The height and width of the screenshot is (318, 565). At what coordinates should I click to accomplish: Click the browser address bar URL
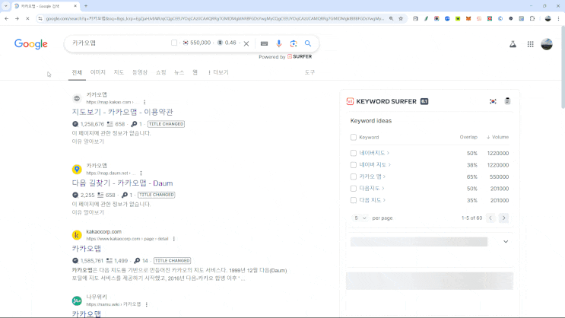click(214, 18)
